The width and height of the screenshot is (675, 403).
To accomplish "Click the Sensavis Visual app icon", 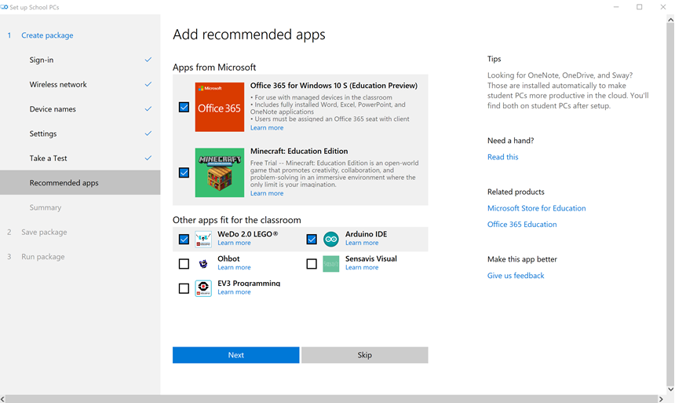I will pos(331,263).
